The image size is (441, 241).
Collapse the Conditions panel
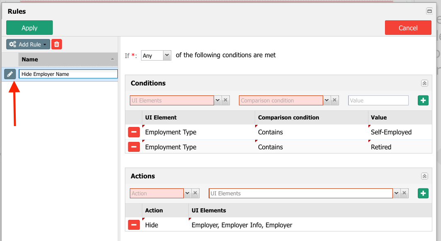424,83
